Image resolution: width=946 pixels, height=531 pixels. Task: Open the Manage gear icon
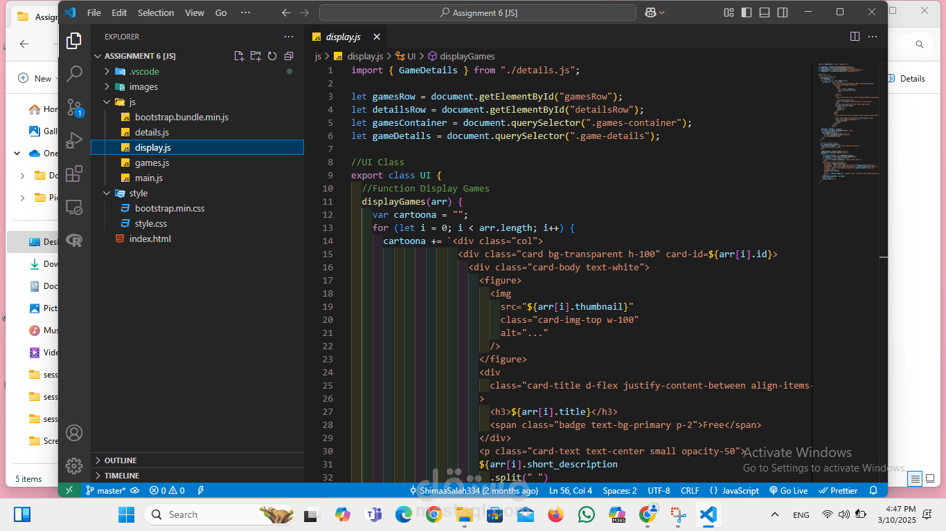point(74,466)
